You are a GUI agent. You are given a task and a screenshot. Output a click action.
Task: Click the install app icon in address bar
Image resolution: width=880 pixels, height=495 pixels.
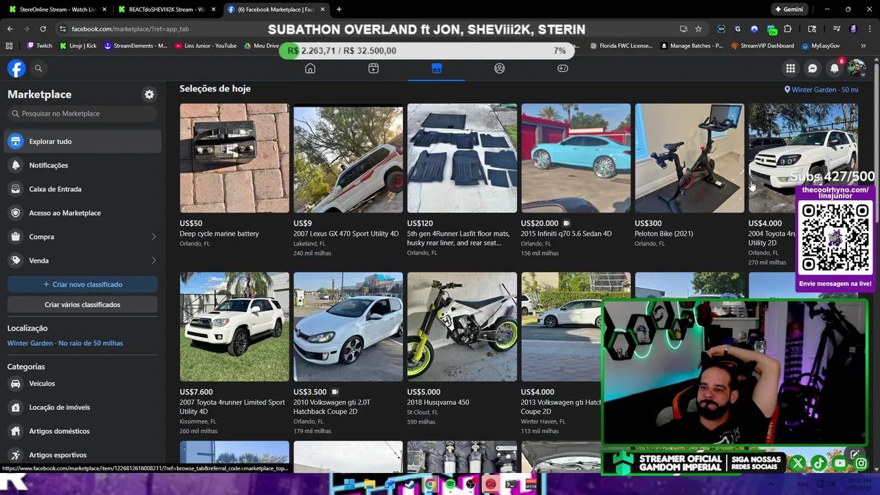[683, 29]
